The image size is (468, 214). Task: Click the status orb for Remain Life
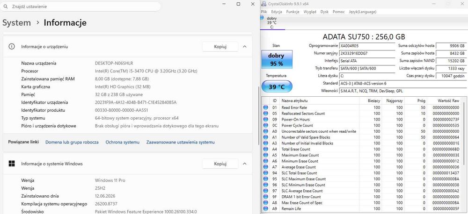pos(266,209)
